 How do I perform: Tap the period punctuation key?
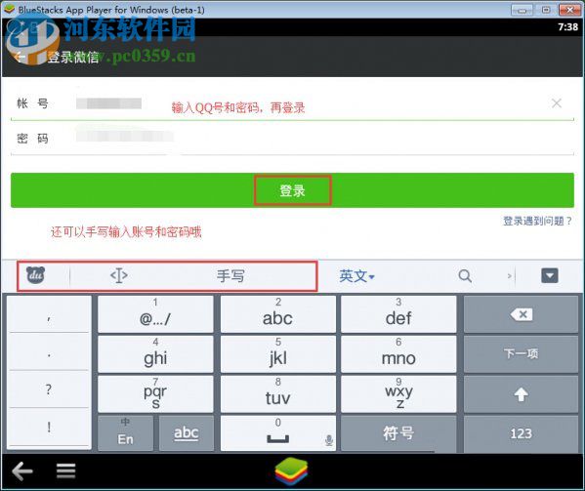click(x=49, y=352)
